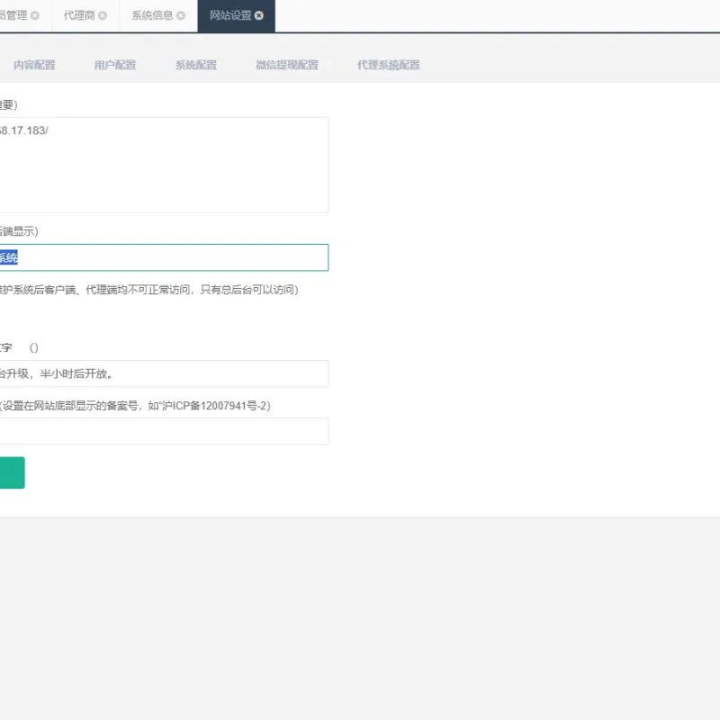The width and height of the screenshot is (720, 720).
Task: Close the 代理商 tab with its x icon
Action: pyautogui.click(x=103, y=15)
